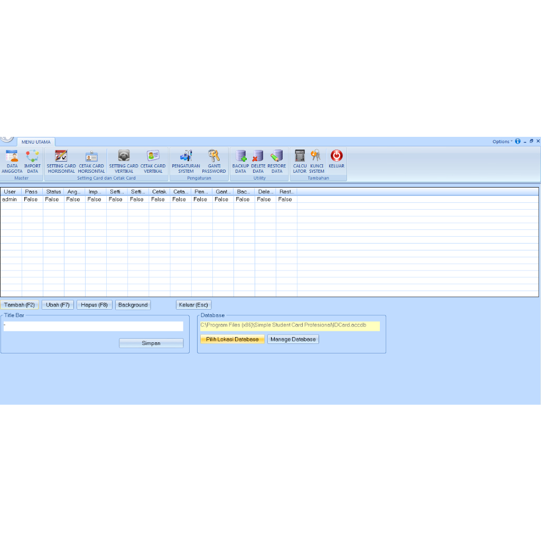The image size is (541, 541).
Task: Open Manage Database
Action: [293, 339]
